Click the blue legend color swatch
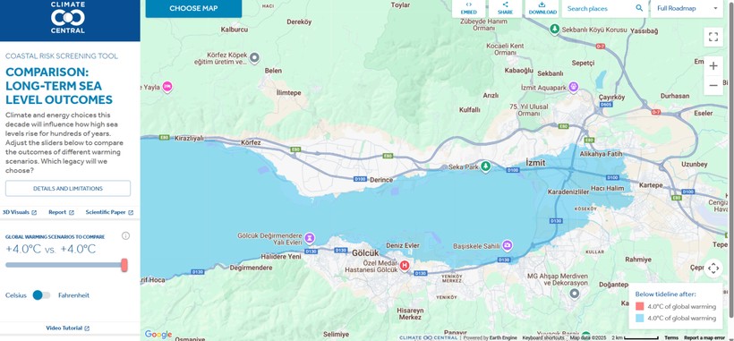Viewport: 734px width, 341px height. coord(639,318)
